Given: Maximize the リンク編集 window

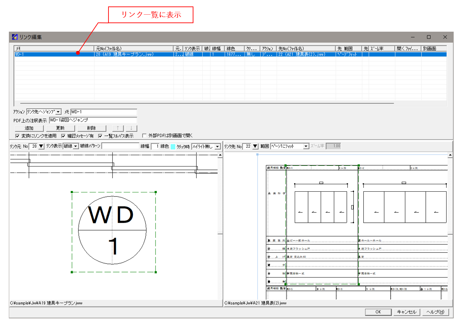Looking at the screenshot, I should tap(429, 37).
